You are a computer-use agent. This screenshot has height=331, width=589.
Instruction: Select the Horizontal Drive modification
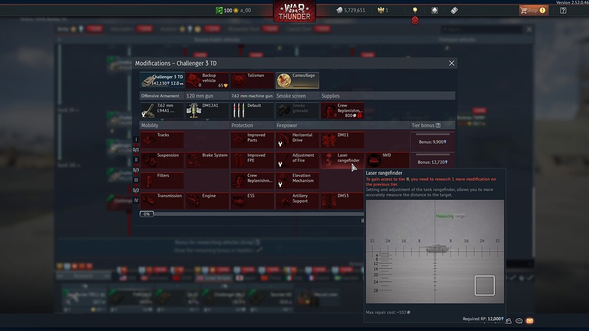(x=297, y=140)
